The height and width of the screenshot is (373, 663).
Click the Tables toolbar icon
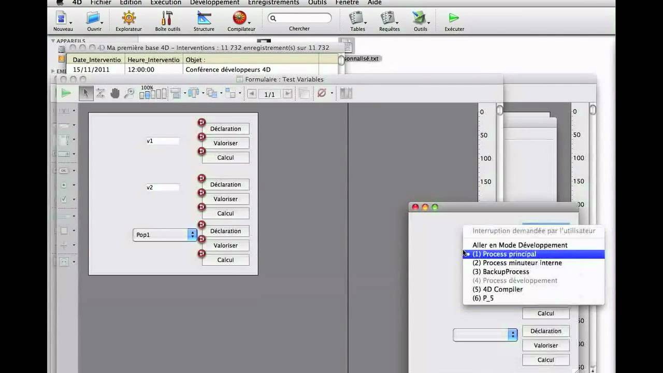pyautogui.click(x=356, y=18)
